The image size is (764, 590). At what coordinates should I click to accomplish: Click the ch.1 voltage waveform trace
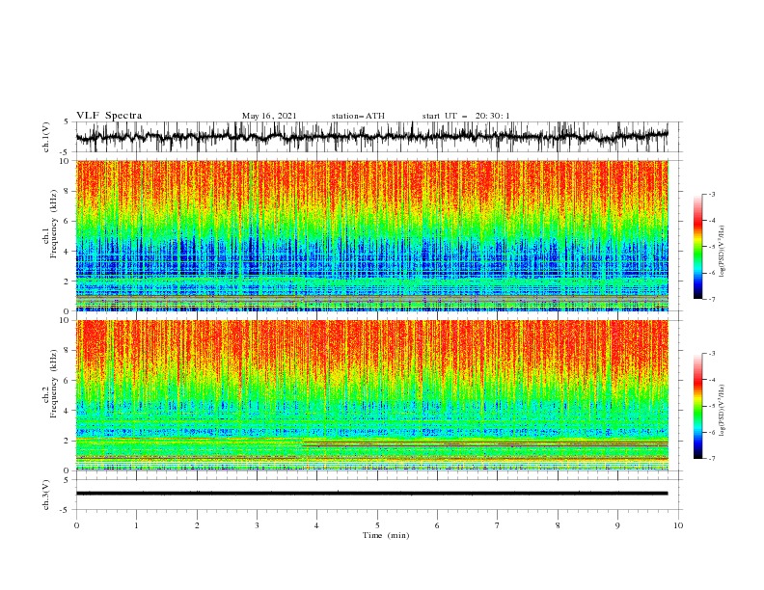pos(371,137)
